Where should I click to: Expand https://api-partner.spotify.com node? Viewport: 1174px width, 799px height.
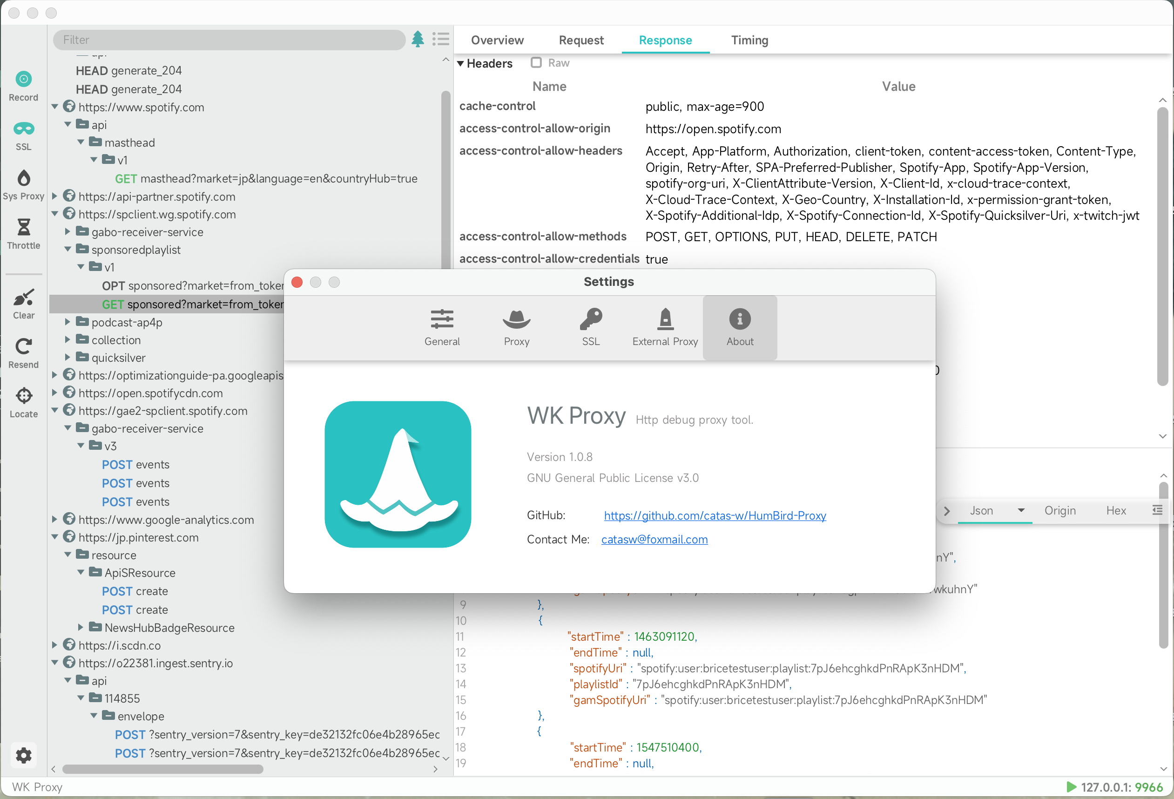(54, 196)
